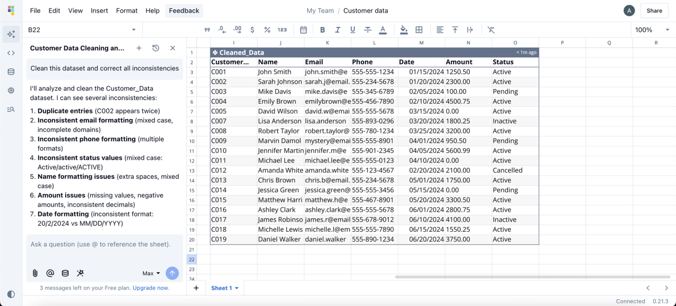The width and height of the screenshot is (676, 306).
Task: Open the borders menu
Action: pos(419,30)
